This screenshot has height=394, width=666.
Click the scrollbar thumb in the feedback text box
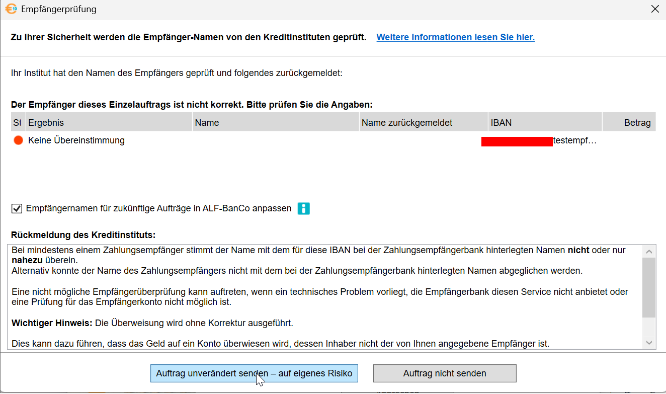pyautogui.click(x=649, y=287)
